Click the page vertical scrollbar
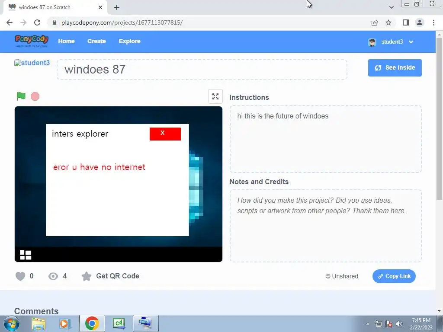The height and width of the screenshot is (332, 443). [440, 118]
